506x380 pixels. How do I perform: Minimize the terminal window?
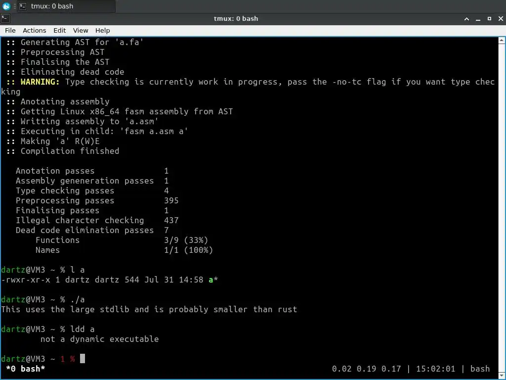tap(478, 19)
